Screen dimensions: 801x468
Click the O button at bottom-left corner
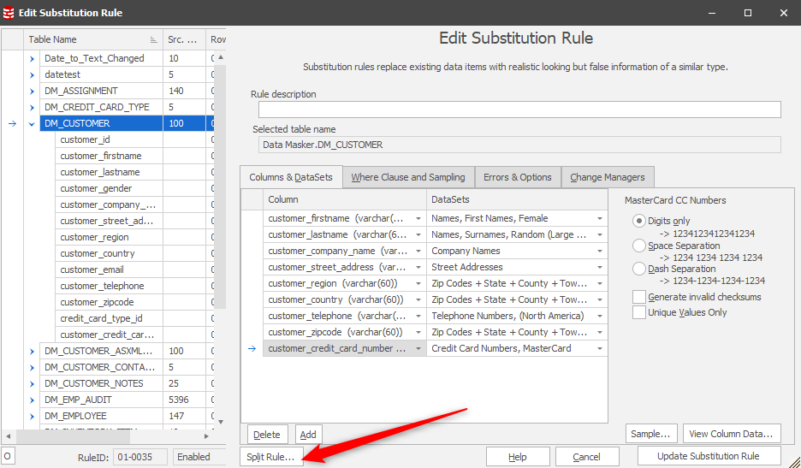(x=7, y=457)
